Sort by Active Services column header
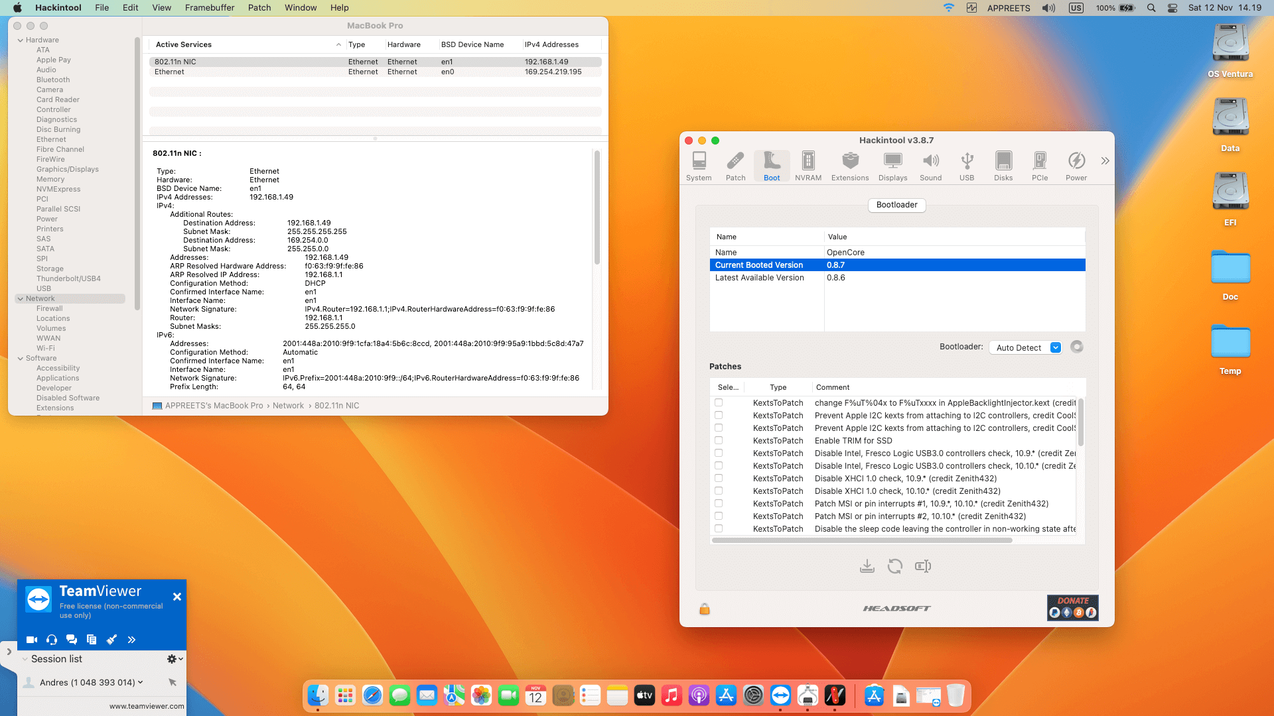Screen dimensions: 1274x716 (x=247, y=44)
